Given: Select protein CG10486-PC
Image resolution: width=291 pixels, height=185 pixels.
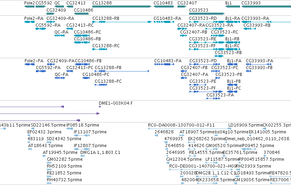Looking at the screenshot, I should click(x=86, y=78).
